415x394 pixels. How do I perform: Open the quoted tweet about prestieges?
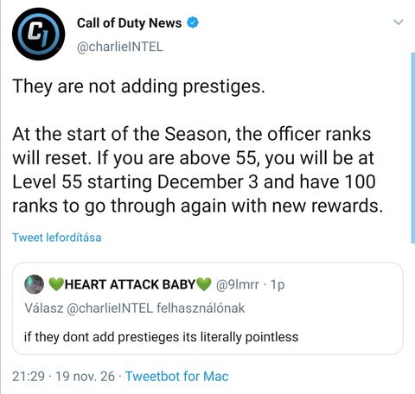pos(207,308)
